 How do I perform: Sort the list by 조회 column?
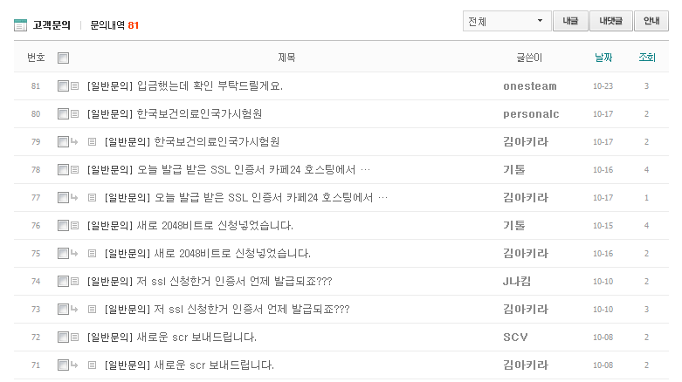[x=646, y=58]
